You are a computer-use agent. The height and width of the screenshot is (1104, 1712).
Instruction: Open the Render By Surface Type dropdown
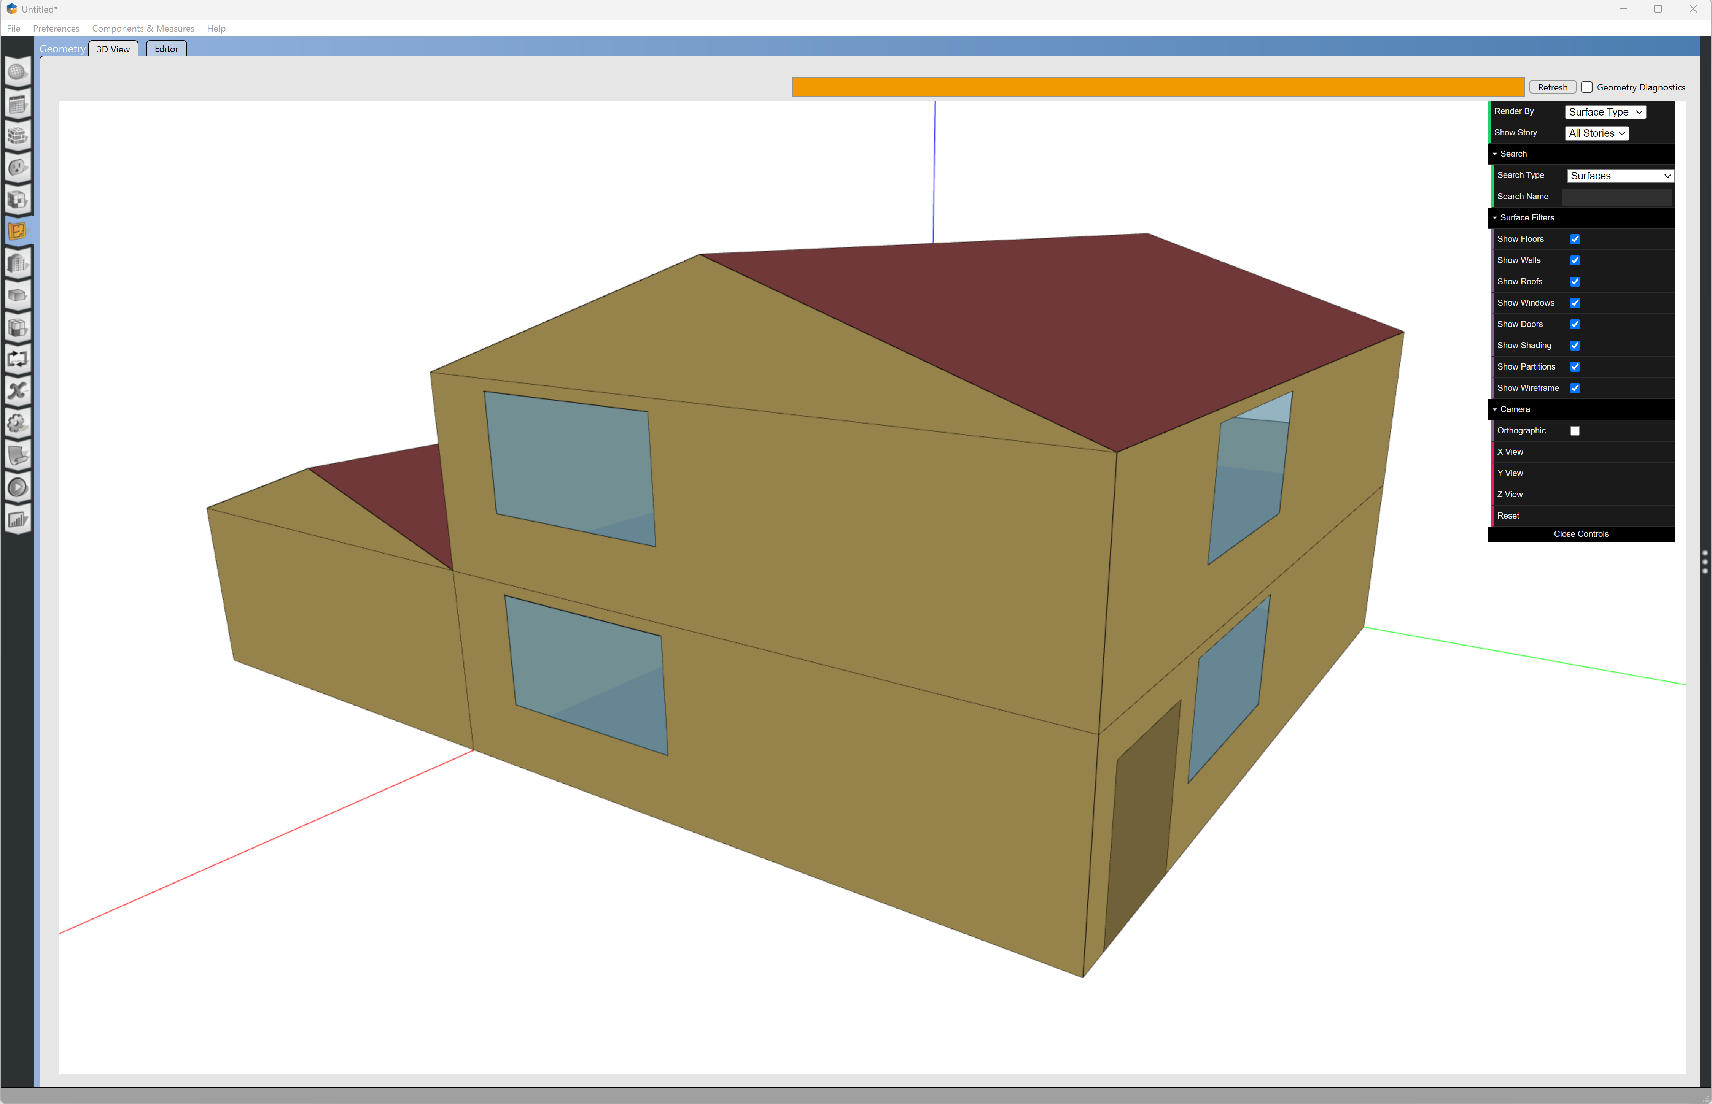[1605, 112]
